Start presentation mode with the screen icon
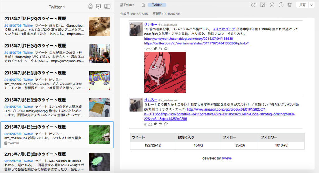Image resolution: width=319 pixels, height=173 pixels. coord(262,5)
